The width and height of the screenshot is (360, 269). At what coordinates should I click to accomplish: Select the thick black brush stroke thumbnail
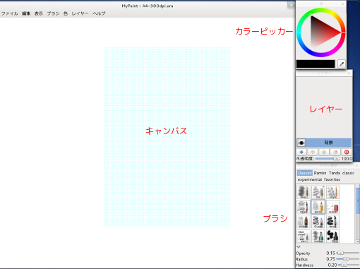pos(332,222)
